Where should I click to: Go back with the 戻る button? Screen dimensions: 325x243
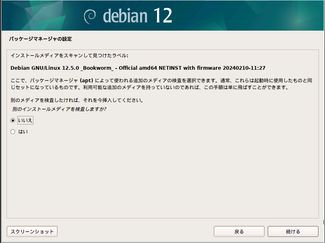click(239, 231)
